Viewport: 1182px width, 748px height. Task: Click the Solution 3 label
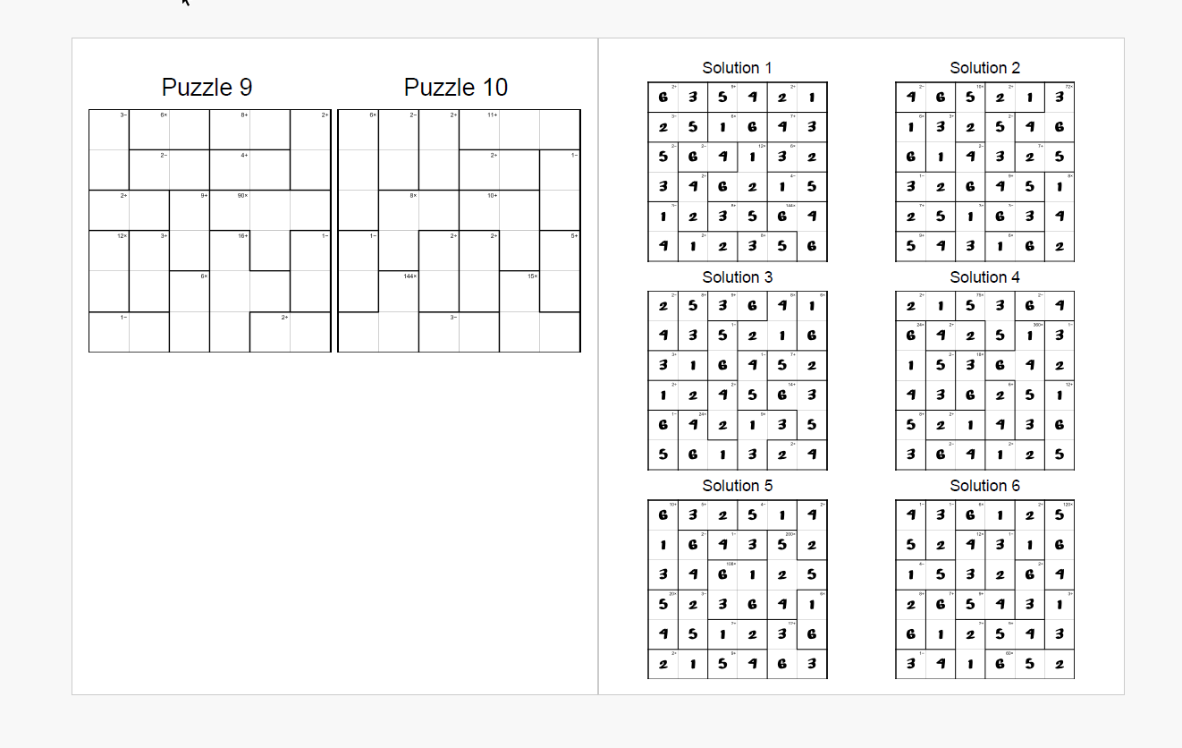tap(737, 277)
